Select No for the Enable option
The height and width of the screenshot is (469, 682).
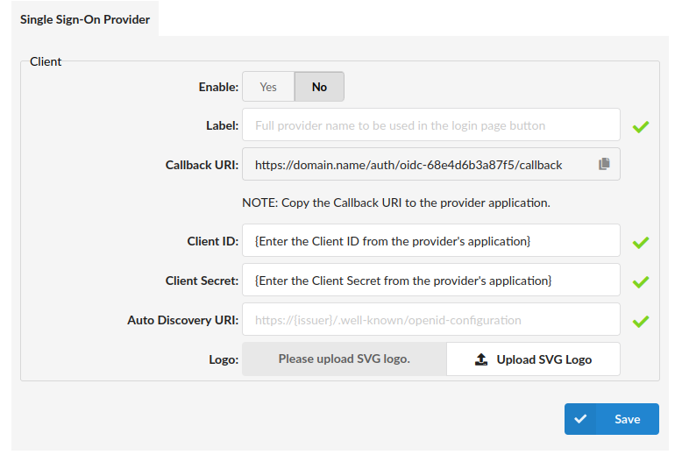click(x=319, y=87)
